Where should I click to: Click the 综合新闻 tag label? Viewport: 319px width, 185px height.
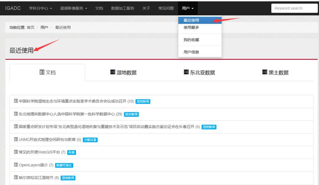tap(131, 114)
